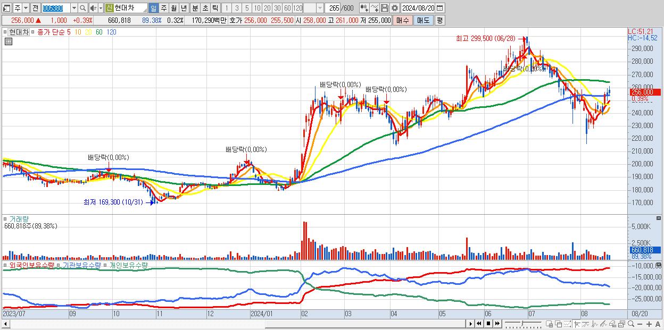Click the 매수 buy button
The width and height of the screenshot is (664, 330).
point(403,20)
